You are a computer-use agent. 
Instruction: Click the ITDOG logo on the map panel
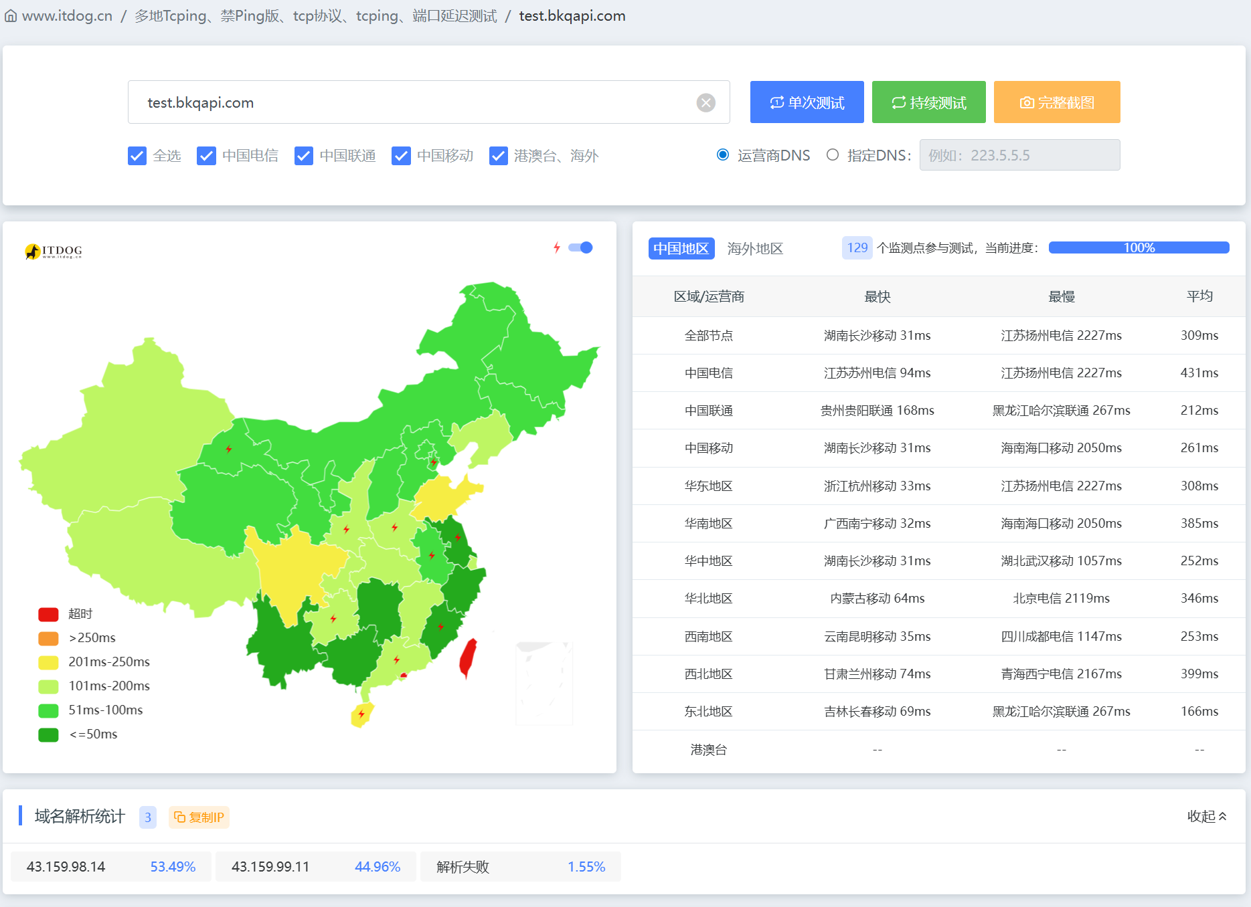pyautogui.click(x=53, y=250)
